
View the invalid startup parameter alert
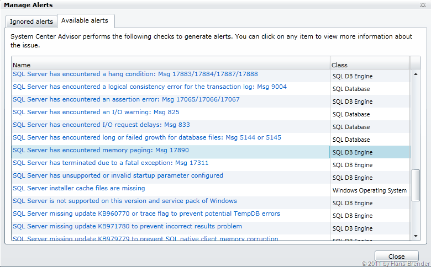tap(118, 175)
